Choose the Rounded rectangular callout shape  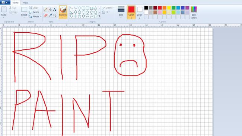point(87,16)
